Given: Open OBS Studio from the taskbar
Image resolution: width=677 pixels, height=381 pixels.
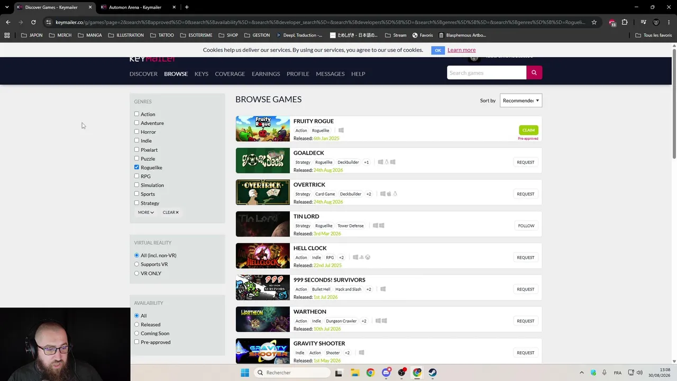Looking at the screenshot, I should tap(401, 373).
